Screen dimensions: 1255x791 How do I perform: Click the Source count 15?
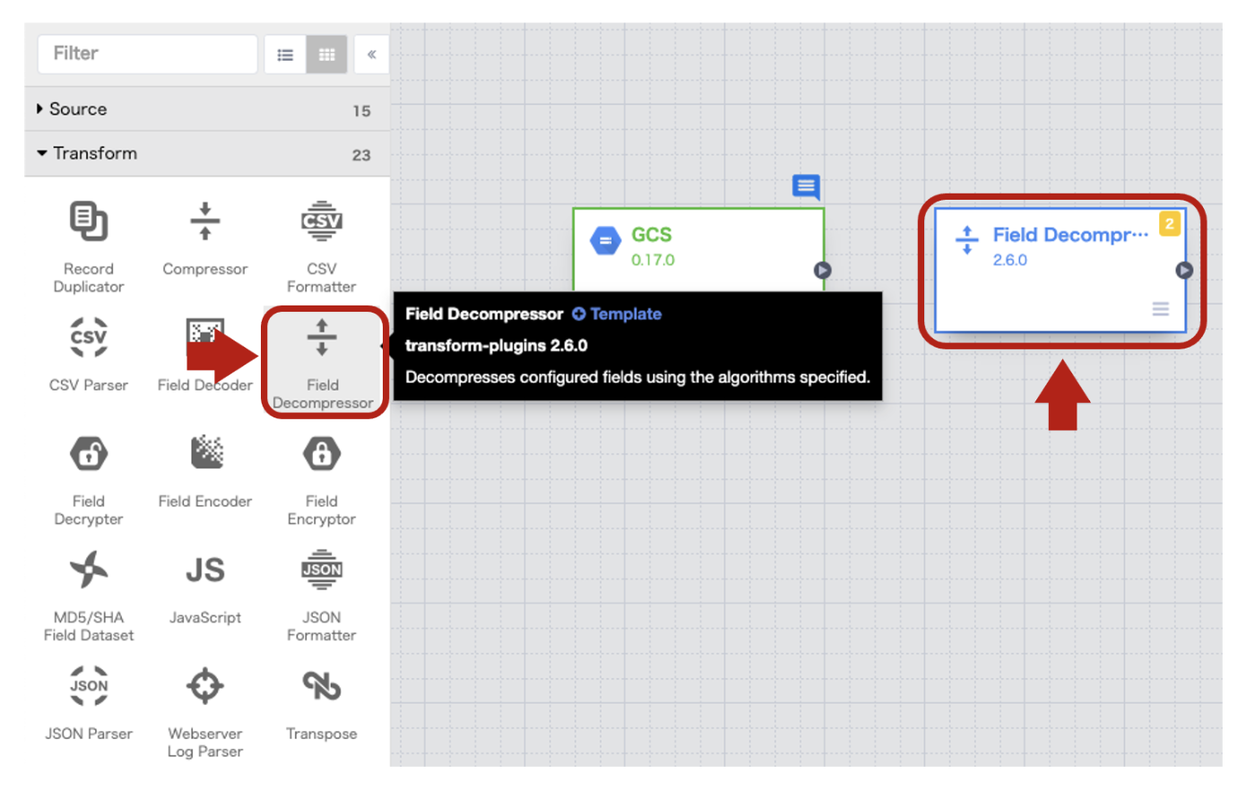click(x=361, y=111)
